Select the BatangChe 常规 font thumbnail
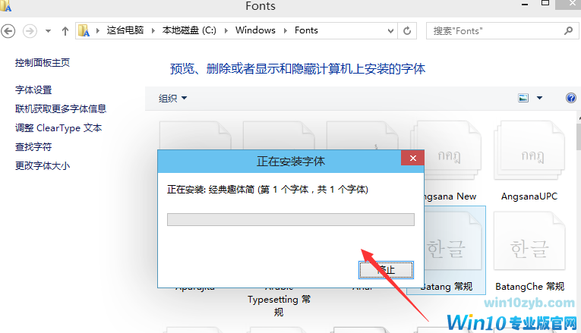581x333 pixels. pyautogui.click(x=529, y=244)
